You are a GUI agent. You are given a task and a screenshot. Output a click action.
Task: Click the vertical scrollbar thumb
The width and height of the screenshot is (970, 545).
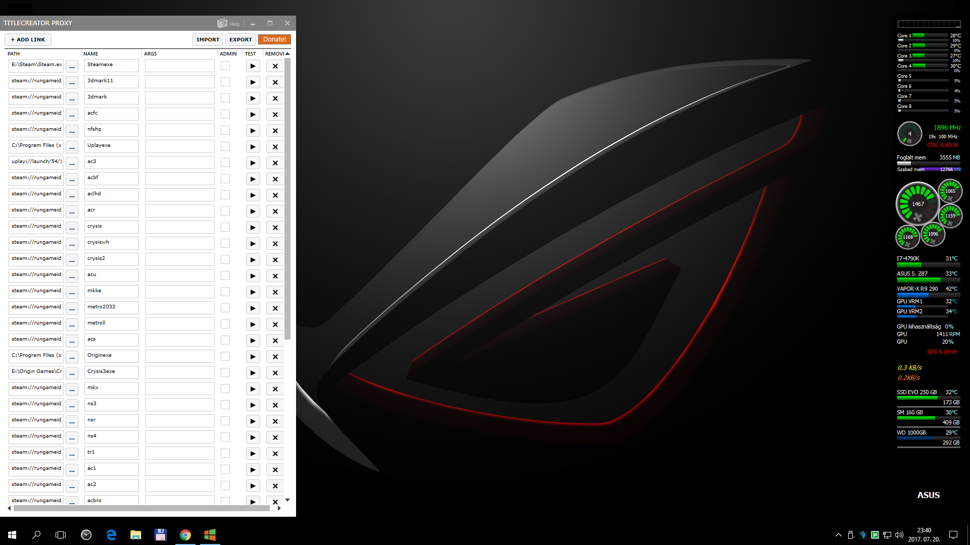pos(287,199)
